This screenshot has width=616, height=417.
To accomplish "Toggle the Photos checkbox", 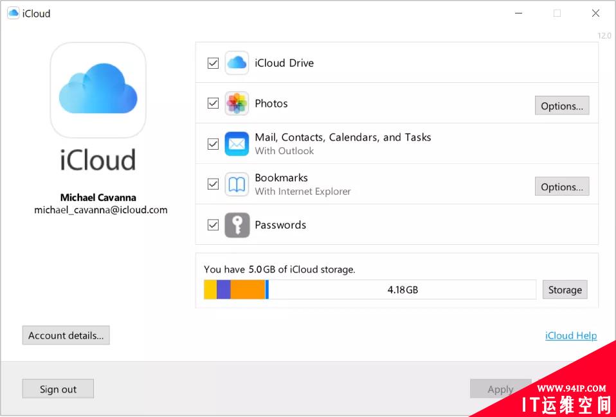I will tap(213, 103).
